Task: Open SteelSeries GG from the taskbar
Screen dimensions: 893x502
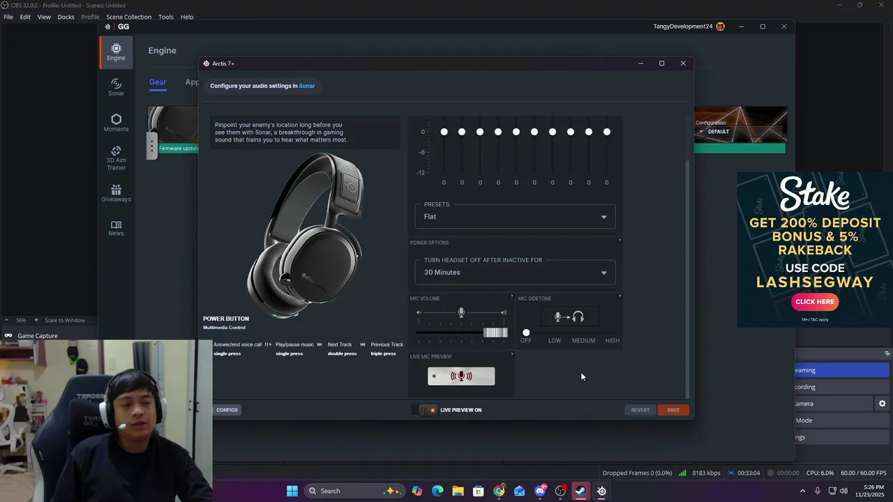Action: [601, 491]
